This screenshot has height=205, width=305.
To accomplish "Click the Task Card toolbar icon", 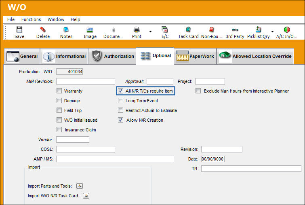I will (188, 30).
